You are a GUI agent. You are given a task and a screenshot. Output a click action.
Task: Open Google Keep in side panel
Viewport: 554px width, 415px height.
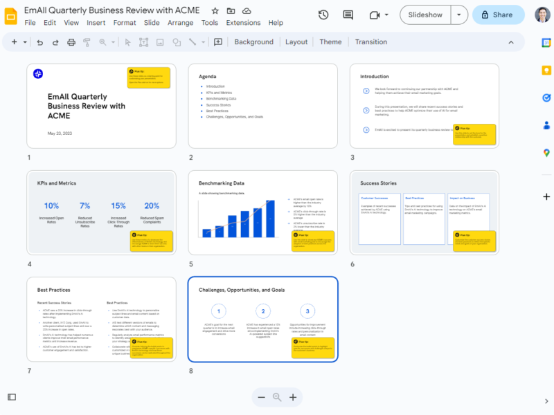(x=546, y=70)
